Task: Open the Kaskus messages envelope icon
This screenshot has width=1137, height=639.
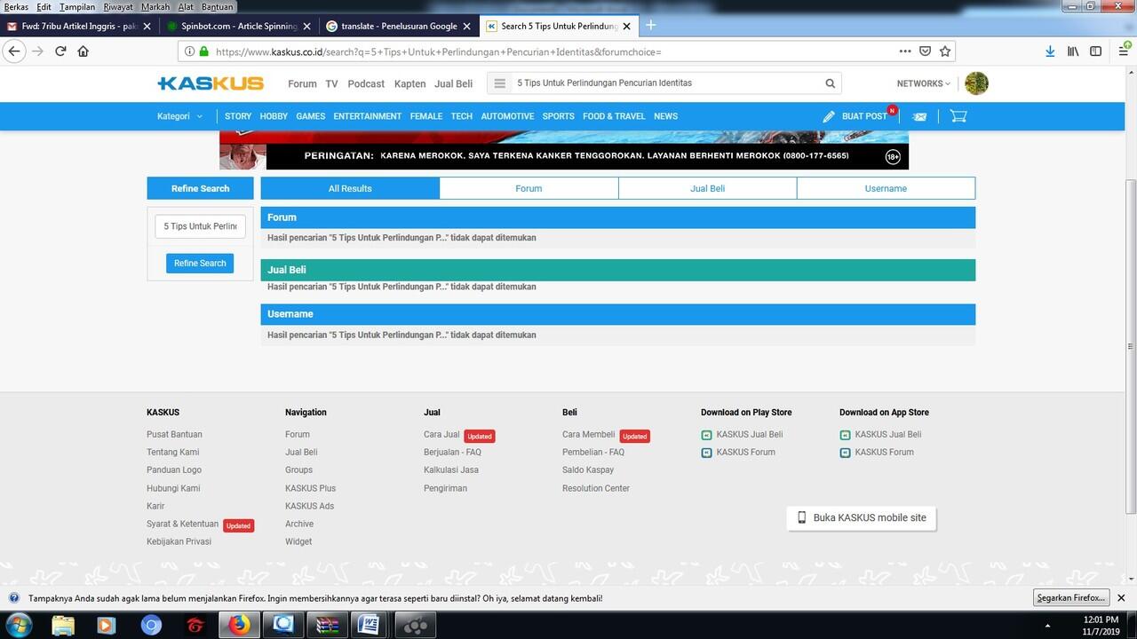Action: [919, 116]
